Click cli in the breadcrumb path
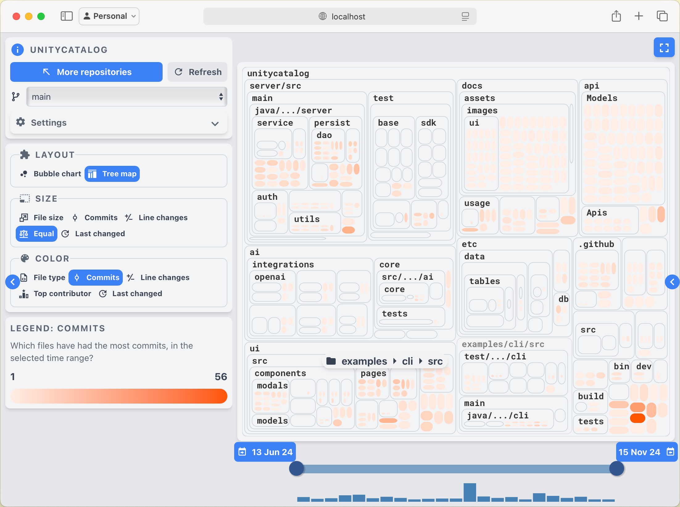 click(407, 361)
